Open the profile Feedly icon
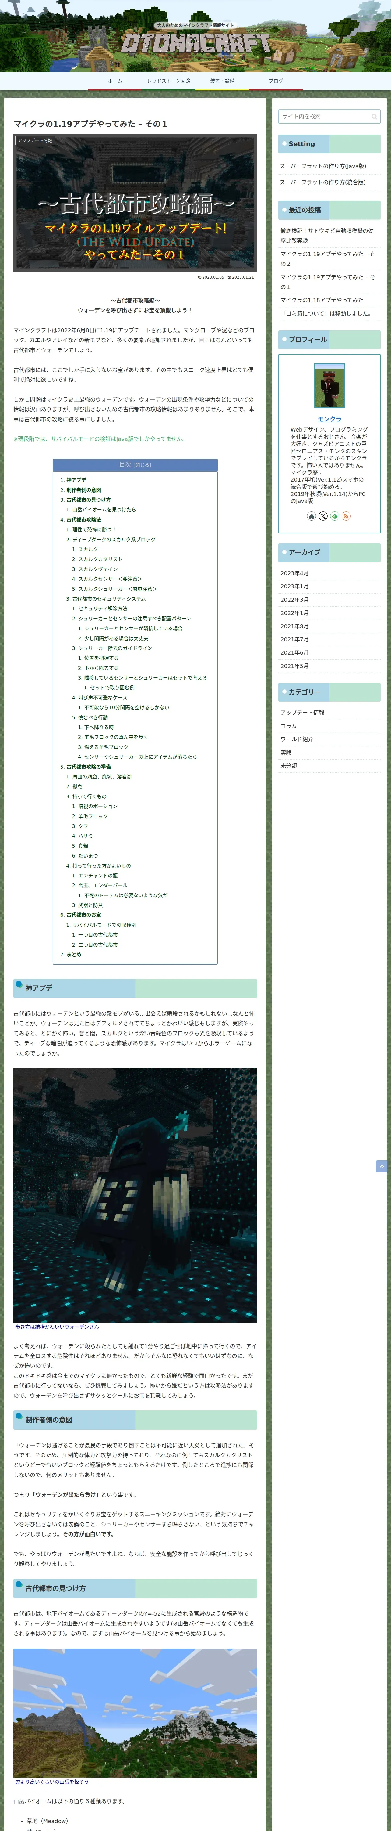This screenshot has width=391, height=1831. click(x=334, y=516)
